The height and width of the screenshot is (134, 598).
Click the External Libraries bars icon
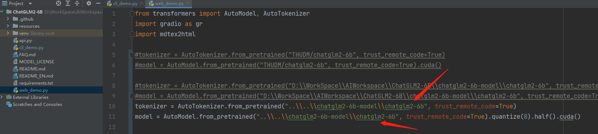coord(9,97)
